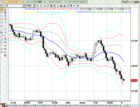
Task: Click the green right arrow icon
Action: click(x=5, y=49)
